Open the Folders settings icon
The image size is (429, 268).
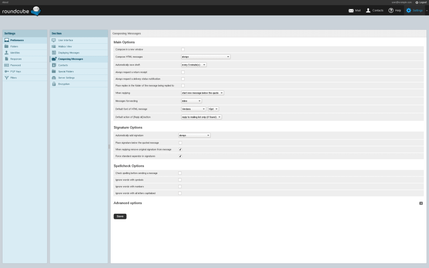click(x=7, y=46)
